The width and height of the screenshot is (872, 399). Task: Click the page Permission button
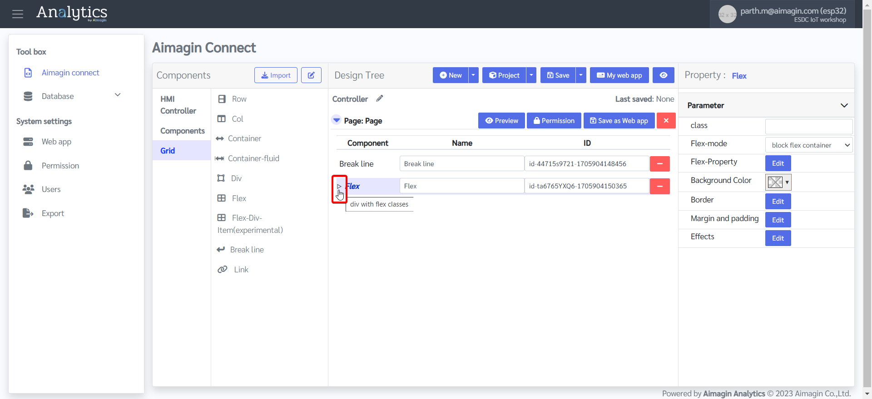pyautogui.click(x=554, y=121)
